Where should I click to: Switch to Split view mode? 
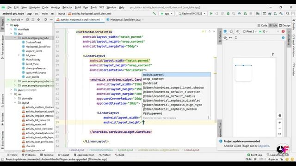point(273,25)
